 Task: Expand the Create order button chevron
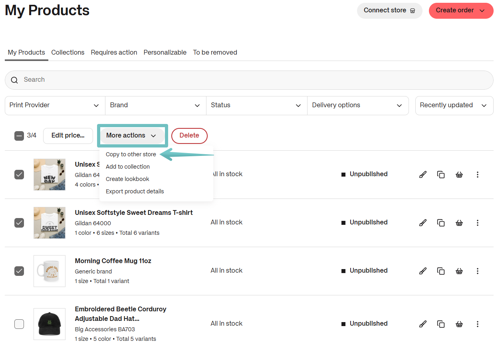(x=482, y=11)
